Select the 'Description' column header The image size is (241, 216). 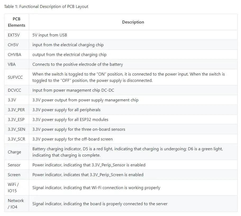[x=133, y=22]
